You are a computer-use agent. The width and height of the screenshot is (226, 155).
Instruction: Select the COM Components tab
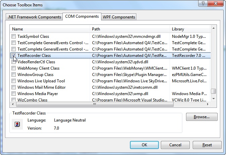coord(82,16)
